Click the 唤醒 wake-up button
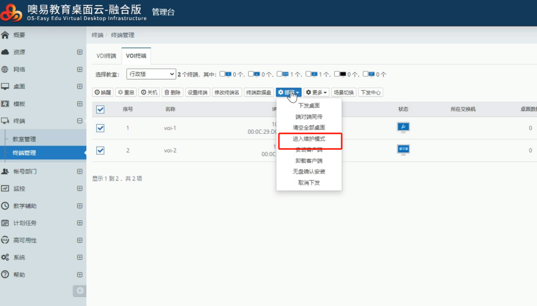 pos(103,92)
